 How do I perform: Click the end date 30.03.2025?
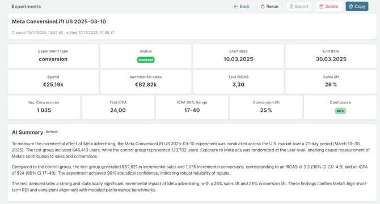[x=331, y=59]
